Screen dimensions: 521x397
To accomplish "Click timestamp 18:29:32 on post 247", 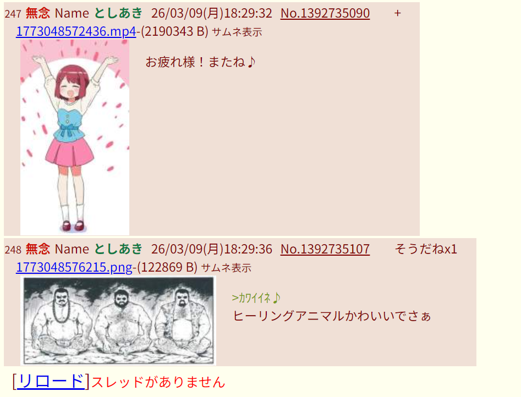I will [248, 13].
